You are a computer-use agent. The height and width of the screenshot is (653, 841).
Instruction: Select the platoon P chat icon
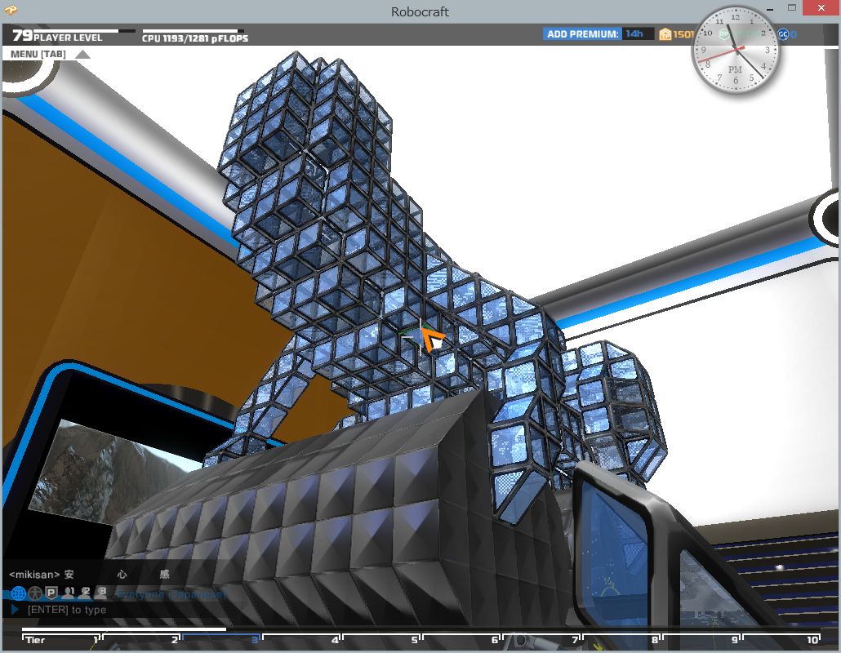(x=51, y=593)
